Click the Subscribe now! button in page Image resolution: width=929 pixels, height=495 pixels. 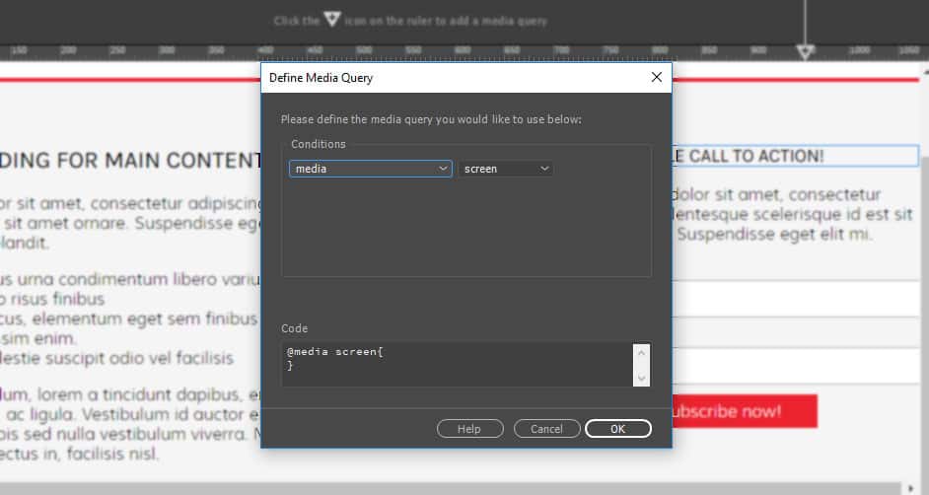click(x=745, y=411)
